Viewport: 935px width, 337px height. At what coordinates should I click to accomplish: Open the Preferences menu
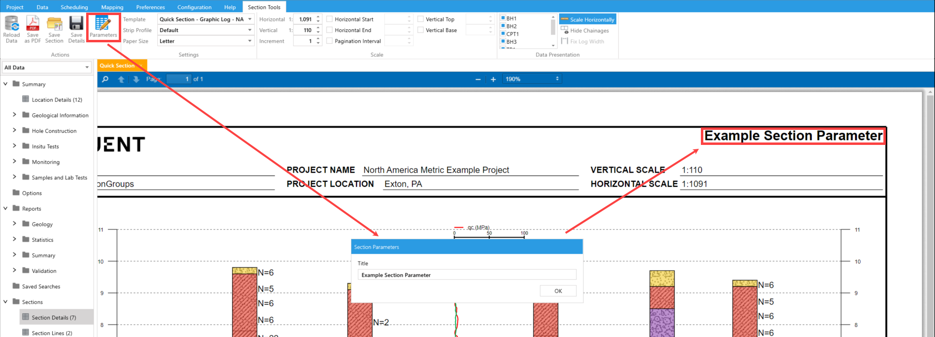point(150,7)
